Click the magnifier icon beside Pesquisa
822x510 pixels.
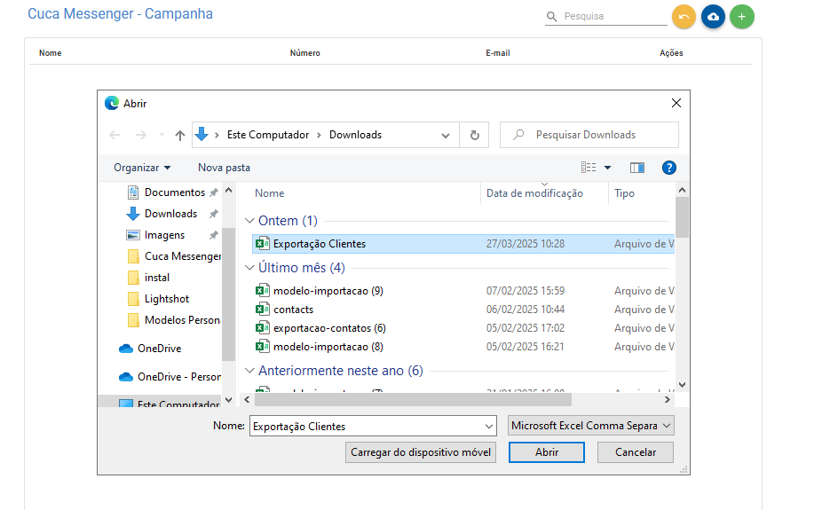(x=551, y=17)
